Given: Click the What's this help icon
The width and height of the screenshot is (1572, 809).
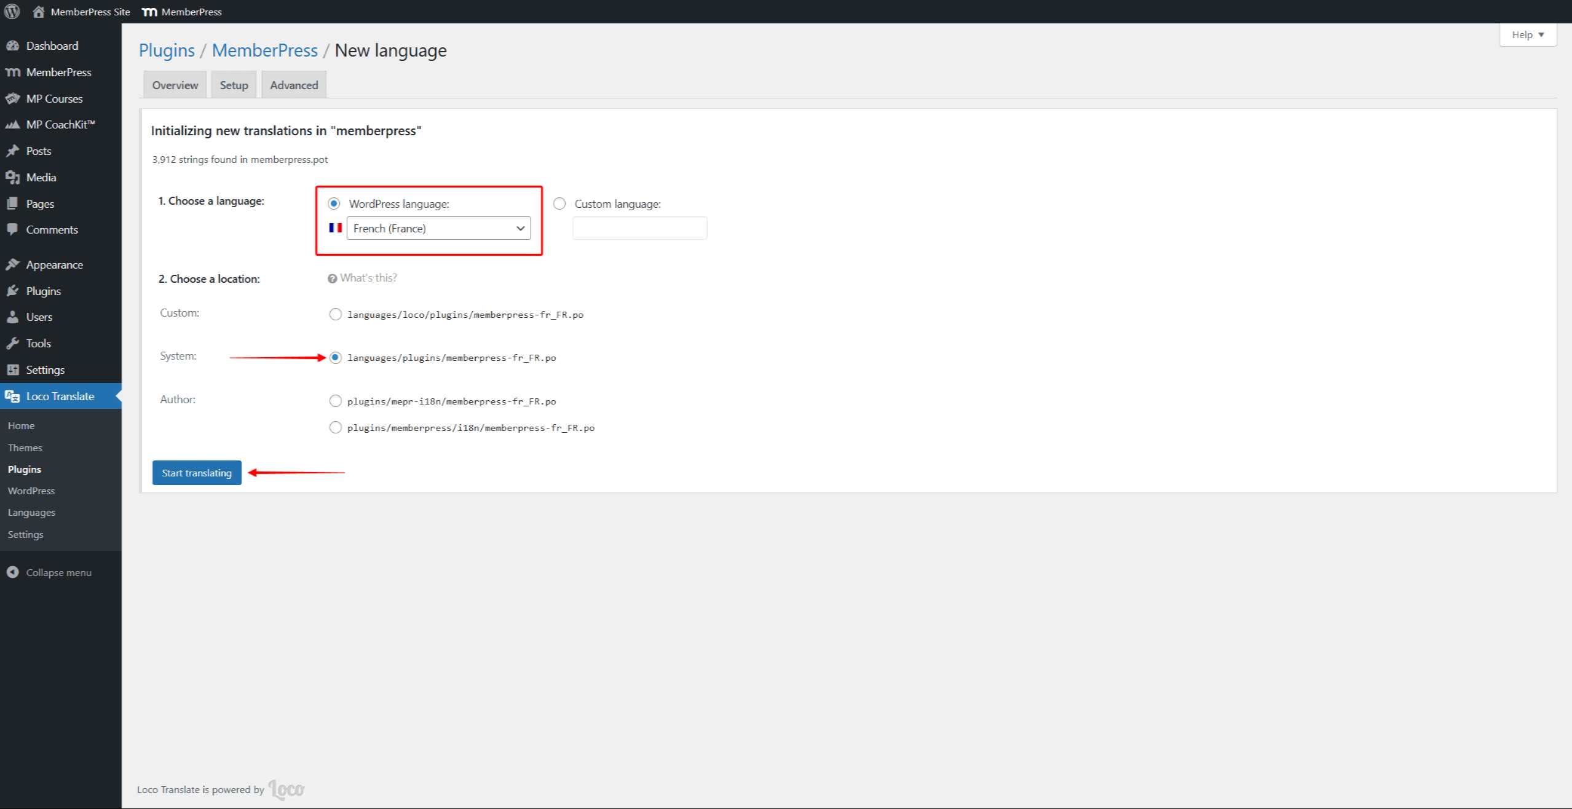Looking at the screenshot, I should pyautogui.click(x=332, y=278).
